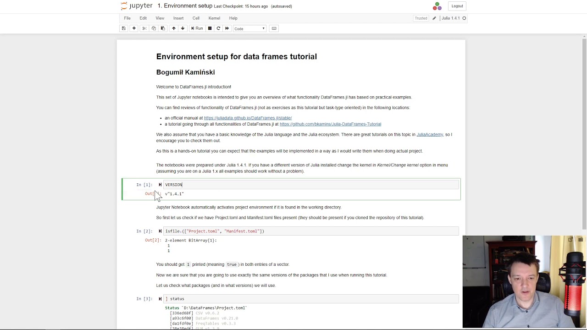Run cell In [2] with its run icon
The height and width of the screenshot is (330, 587).
pos(160,231)
